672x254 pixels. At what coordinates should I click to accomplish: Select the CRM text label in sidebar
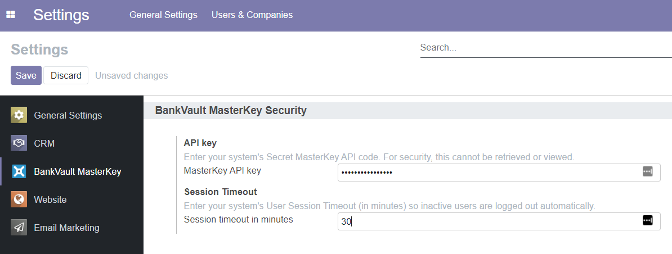44,143
